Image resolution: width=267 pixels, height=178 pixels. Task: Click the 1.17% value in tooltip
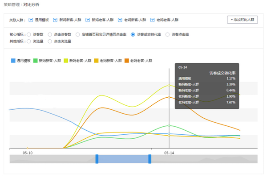231,79
